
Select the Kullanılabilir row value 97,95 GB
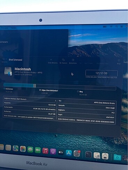click(44, 109)
